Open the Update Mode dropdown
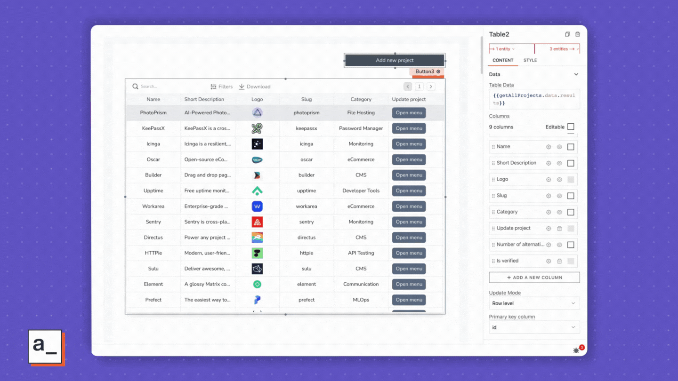The width and height of the screenshot is (678, 381). point(534,303)
